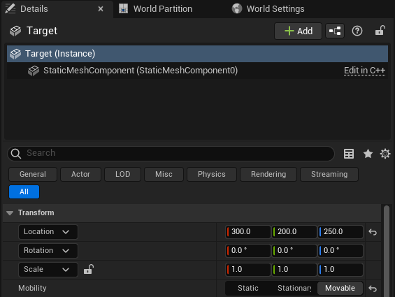
Task: Collapse the Transform section
Action: pos(10,213)
